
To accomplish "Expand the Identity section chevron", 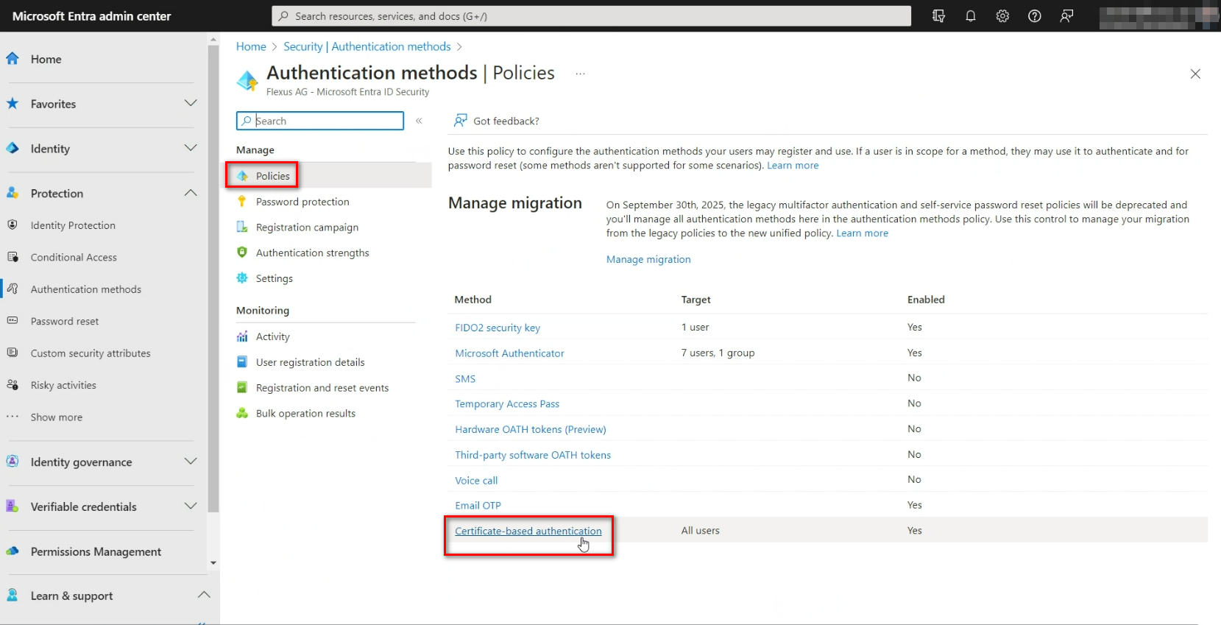I will coord(191,148).
